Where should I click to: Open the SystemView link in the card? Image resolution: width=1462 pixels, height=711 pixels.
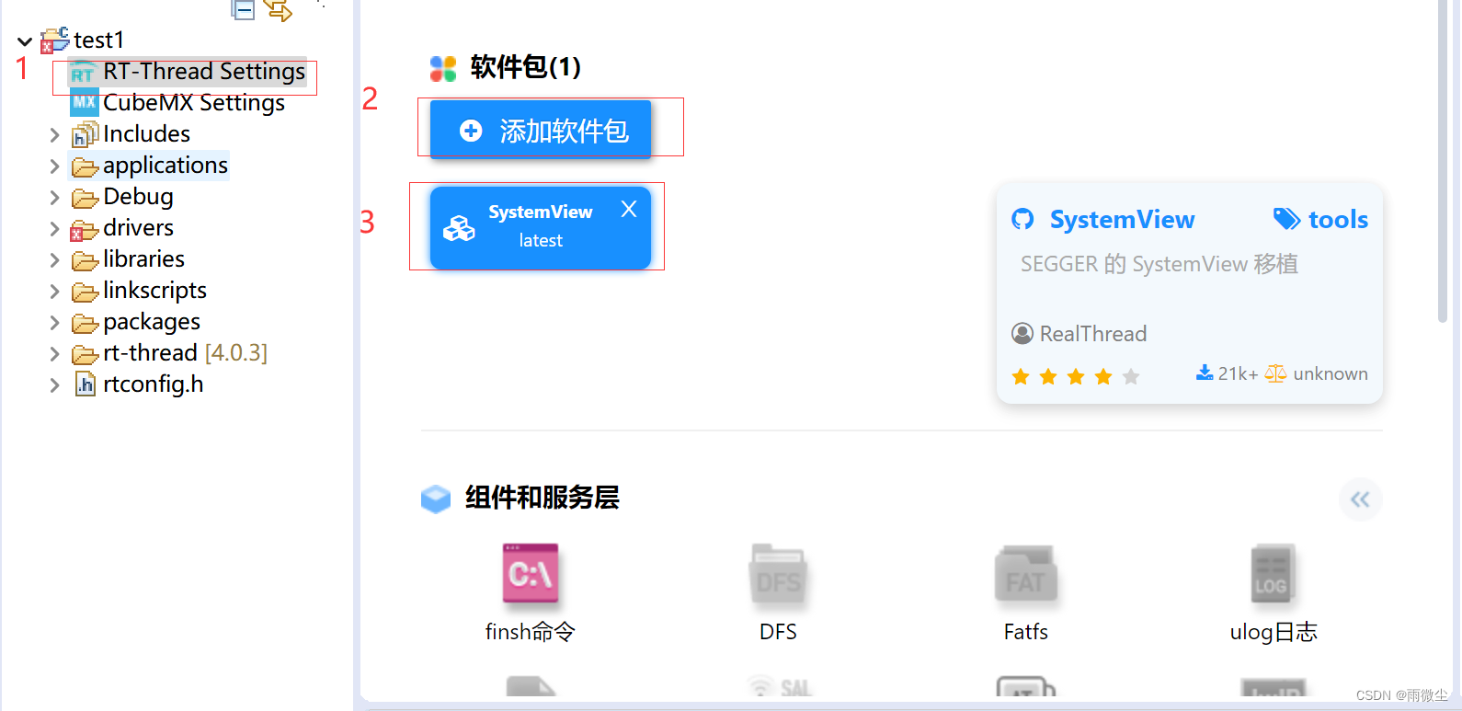point(1122,220)
